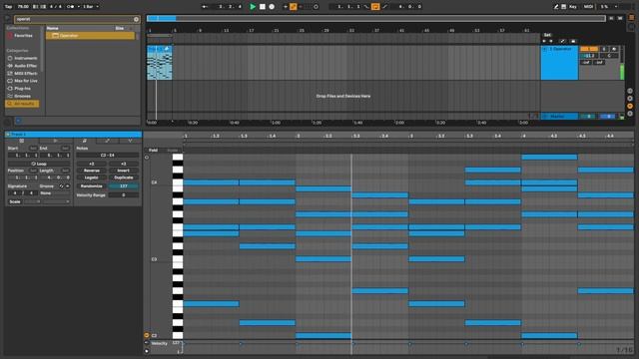639x359 pixels.
Task: Stop playback with the Stop button
Action: 263,7
